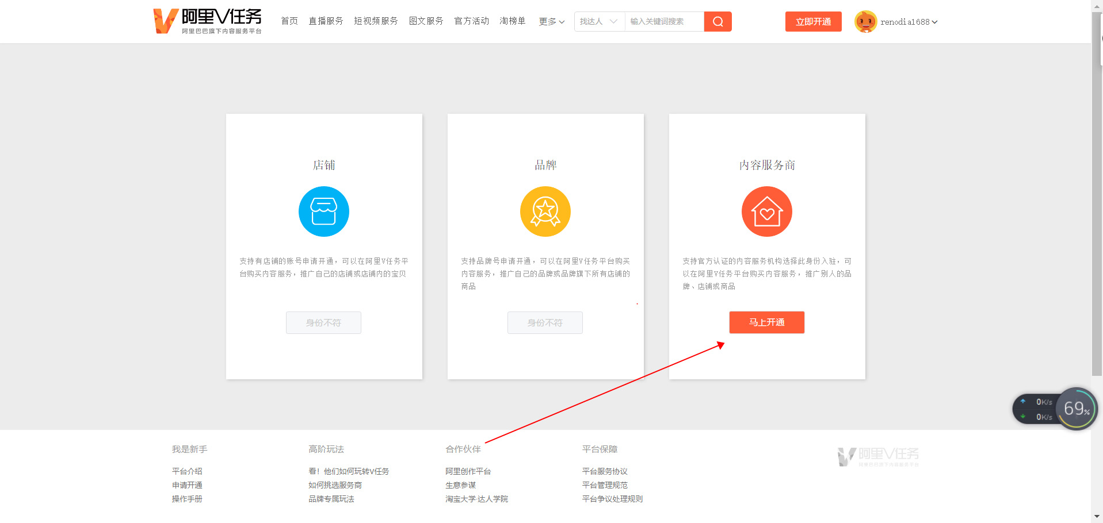Click the 平台保障 footer heading
The height and width of the screenshot is (523, 1103).
pos(600,449)
